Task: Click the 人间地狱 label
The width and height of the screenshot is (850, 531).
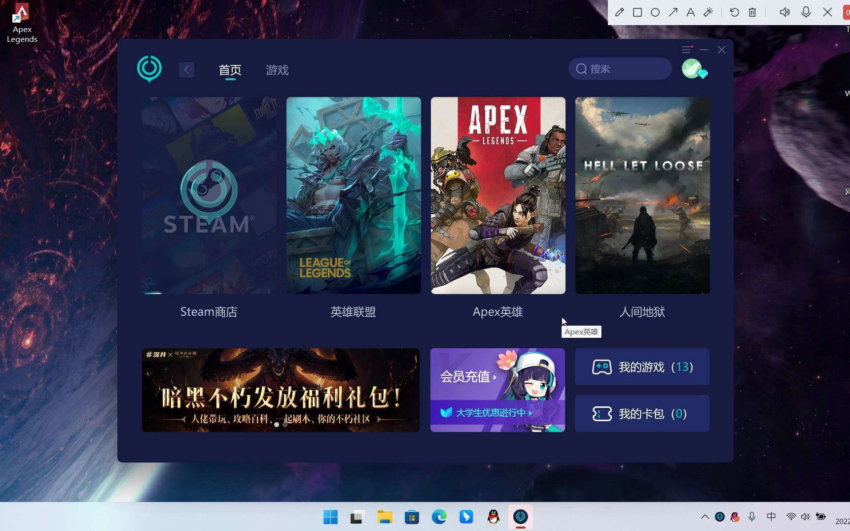Action: tap(642, 312)
